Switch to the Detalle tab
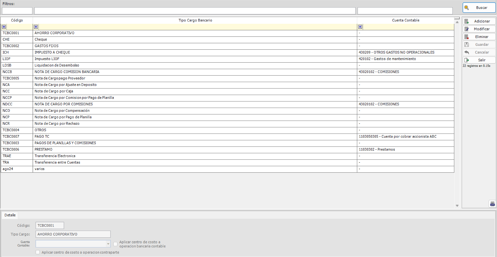The image size is (497, 257). point(10,215)
